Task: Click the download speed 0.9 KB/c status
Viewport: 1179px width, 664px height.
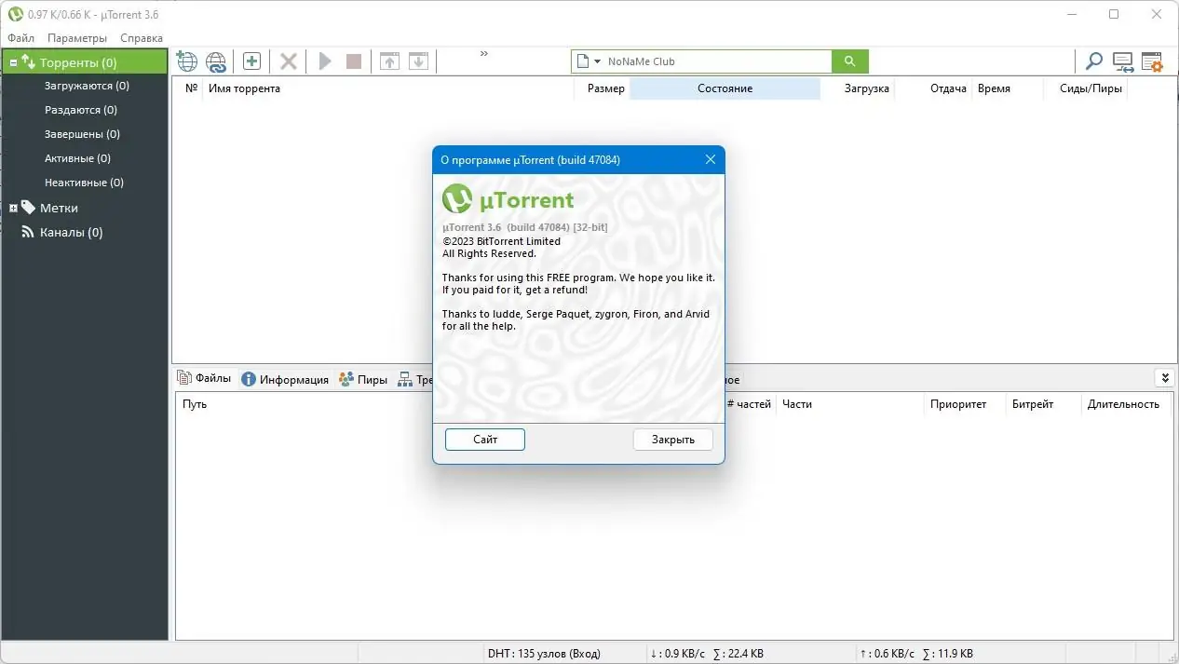Action: point(677,653)
